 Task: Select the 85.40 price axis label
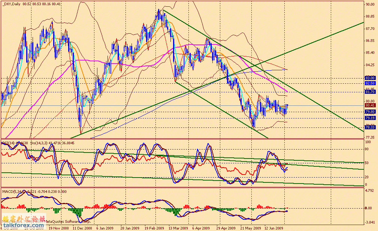click(x=370, y=53)
